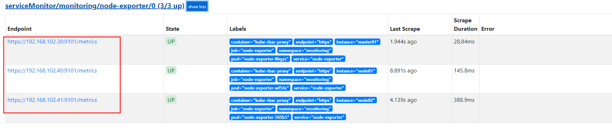Image resolution: width=612 pixels, height=129 pixels.
Task: Click the '4.139s ago' last scrape value
Action: pos(403,100)
